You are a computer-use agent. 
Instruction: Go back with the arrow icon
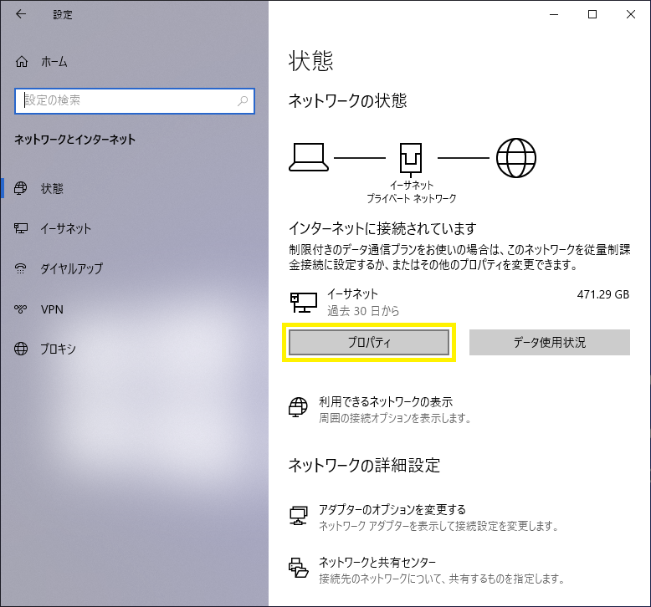point(20,14)
